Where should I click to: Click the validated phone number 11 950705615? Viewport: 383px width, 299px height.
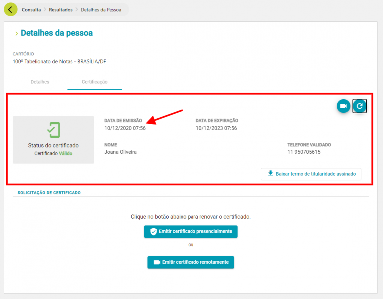tap(304, 152)
